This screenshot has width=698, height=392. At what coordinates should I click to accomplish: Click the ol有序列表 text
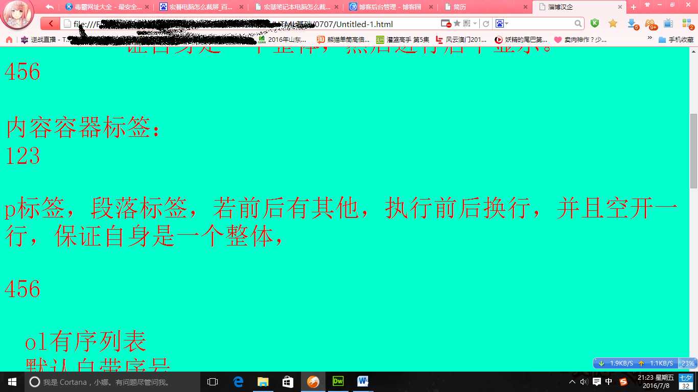pyautogui.click(x=85, y=342)
